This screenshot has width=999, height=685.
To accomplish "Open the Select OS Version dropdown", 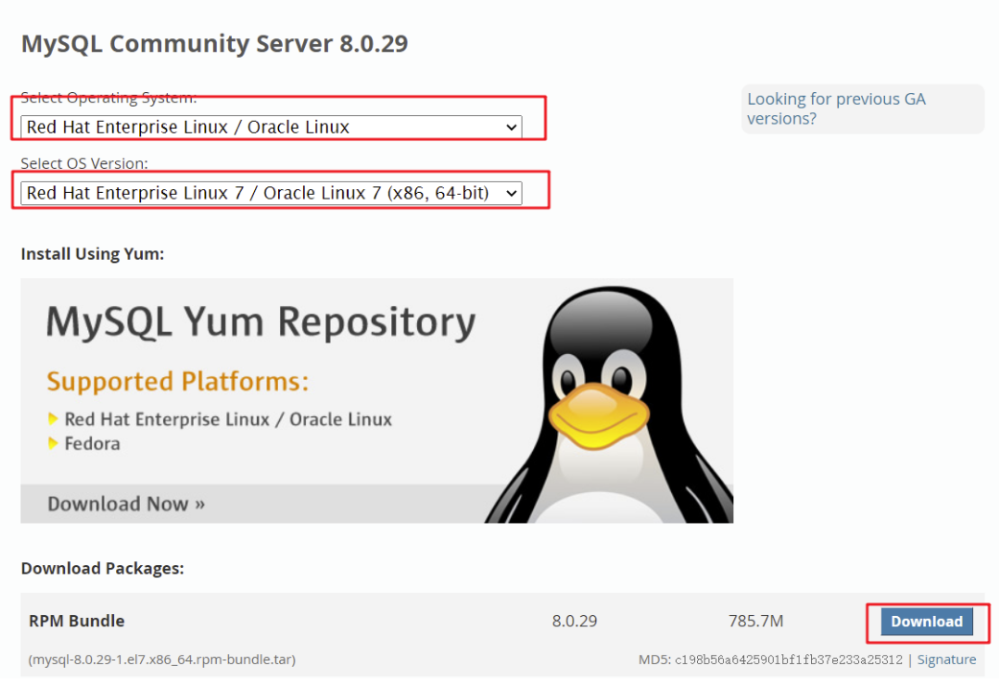I will click(271, 193).
